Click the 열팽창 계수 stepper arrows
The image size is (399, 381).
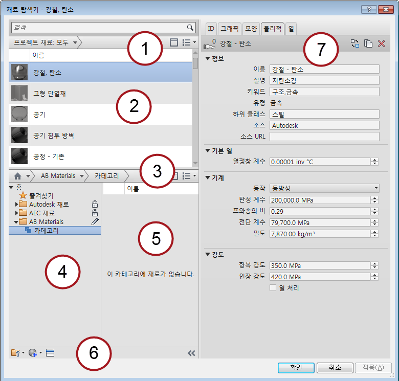(374, 162)
